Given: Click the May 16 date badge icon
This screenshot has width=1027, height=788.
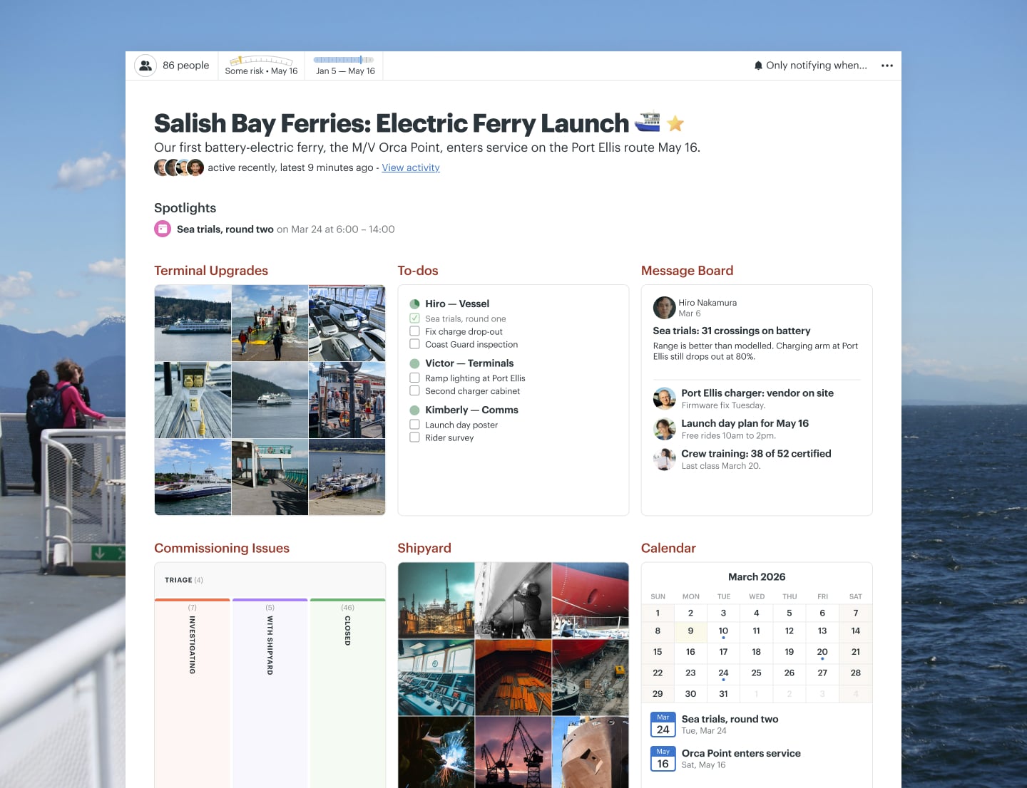Looking at the screenshot, I should pos(663,759).
